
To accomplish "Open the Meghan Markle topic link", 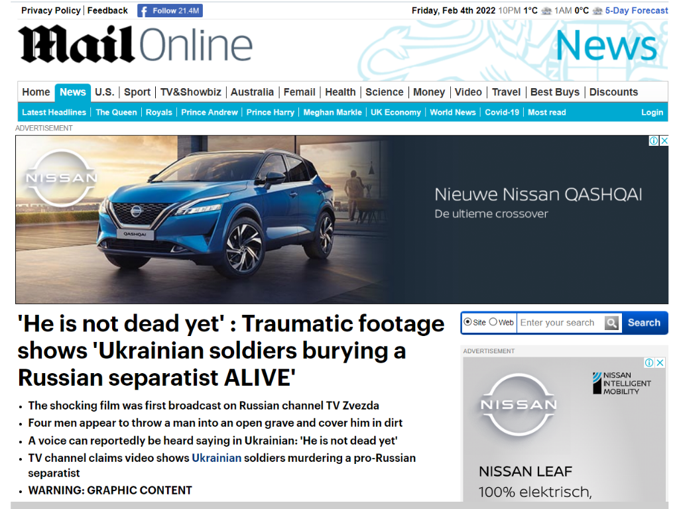I will coord(333,113).
